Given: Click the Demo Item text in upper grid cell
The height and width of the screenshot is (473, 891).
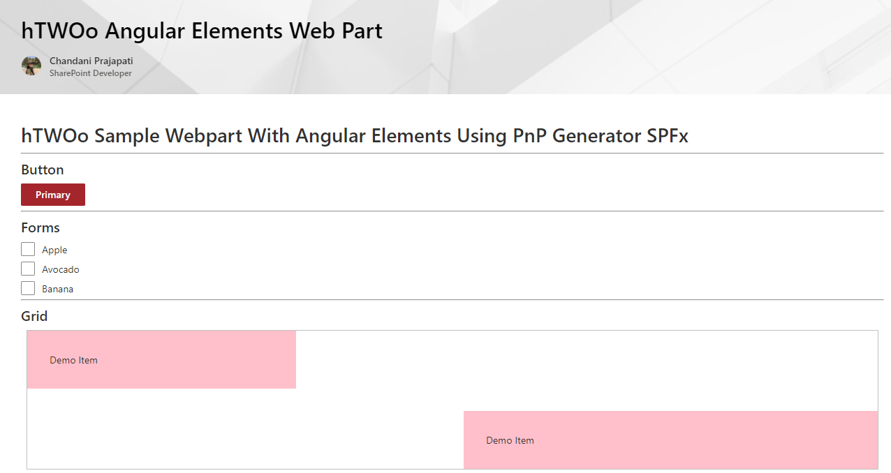Looking at the screenshot, I should [73, 361].
